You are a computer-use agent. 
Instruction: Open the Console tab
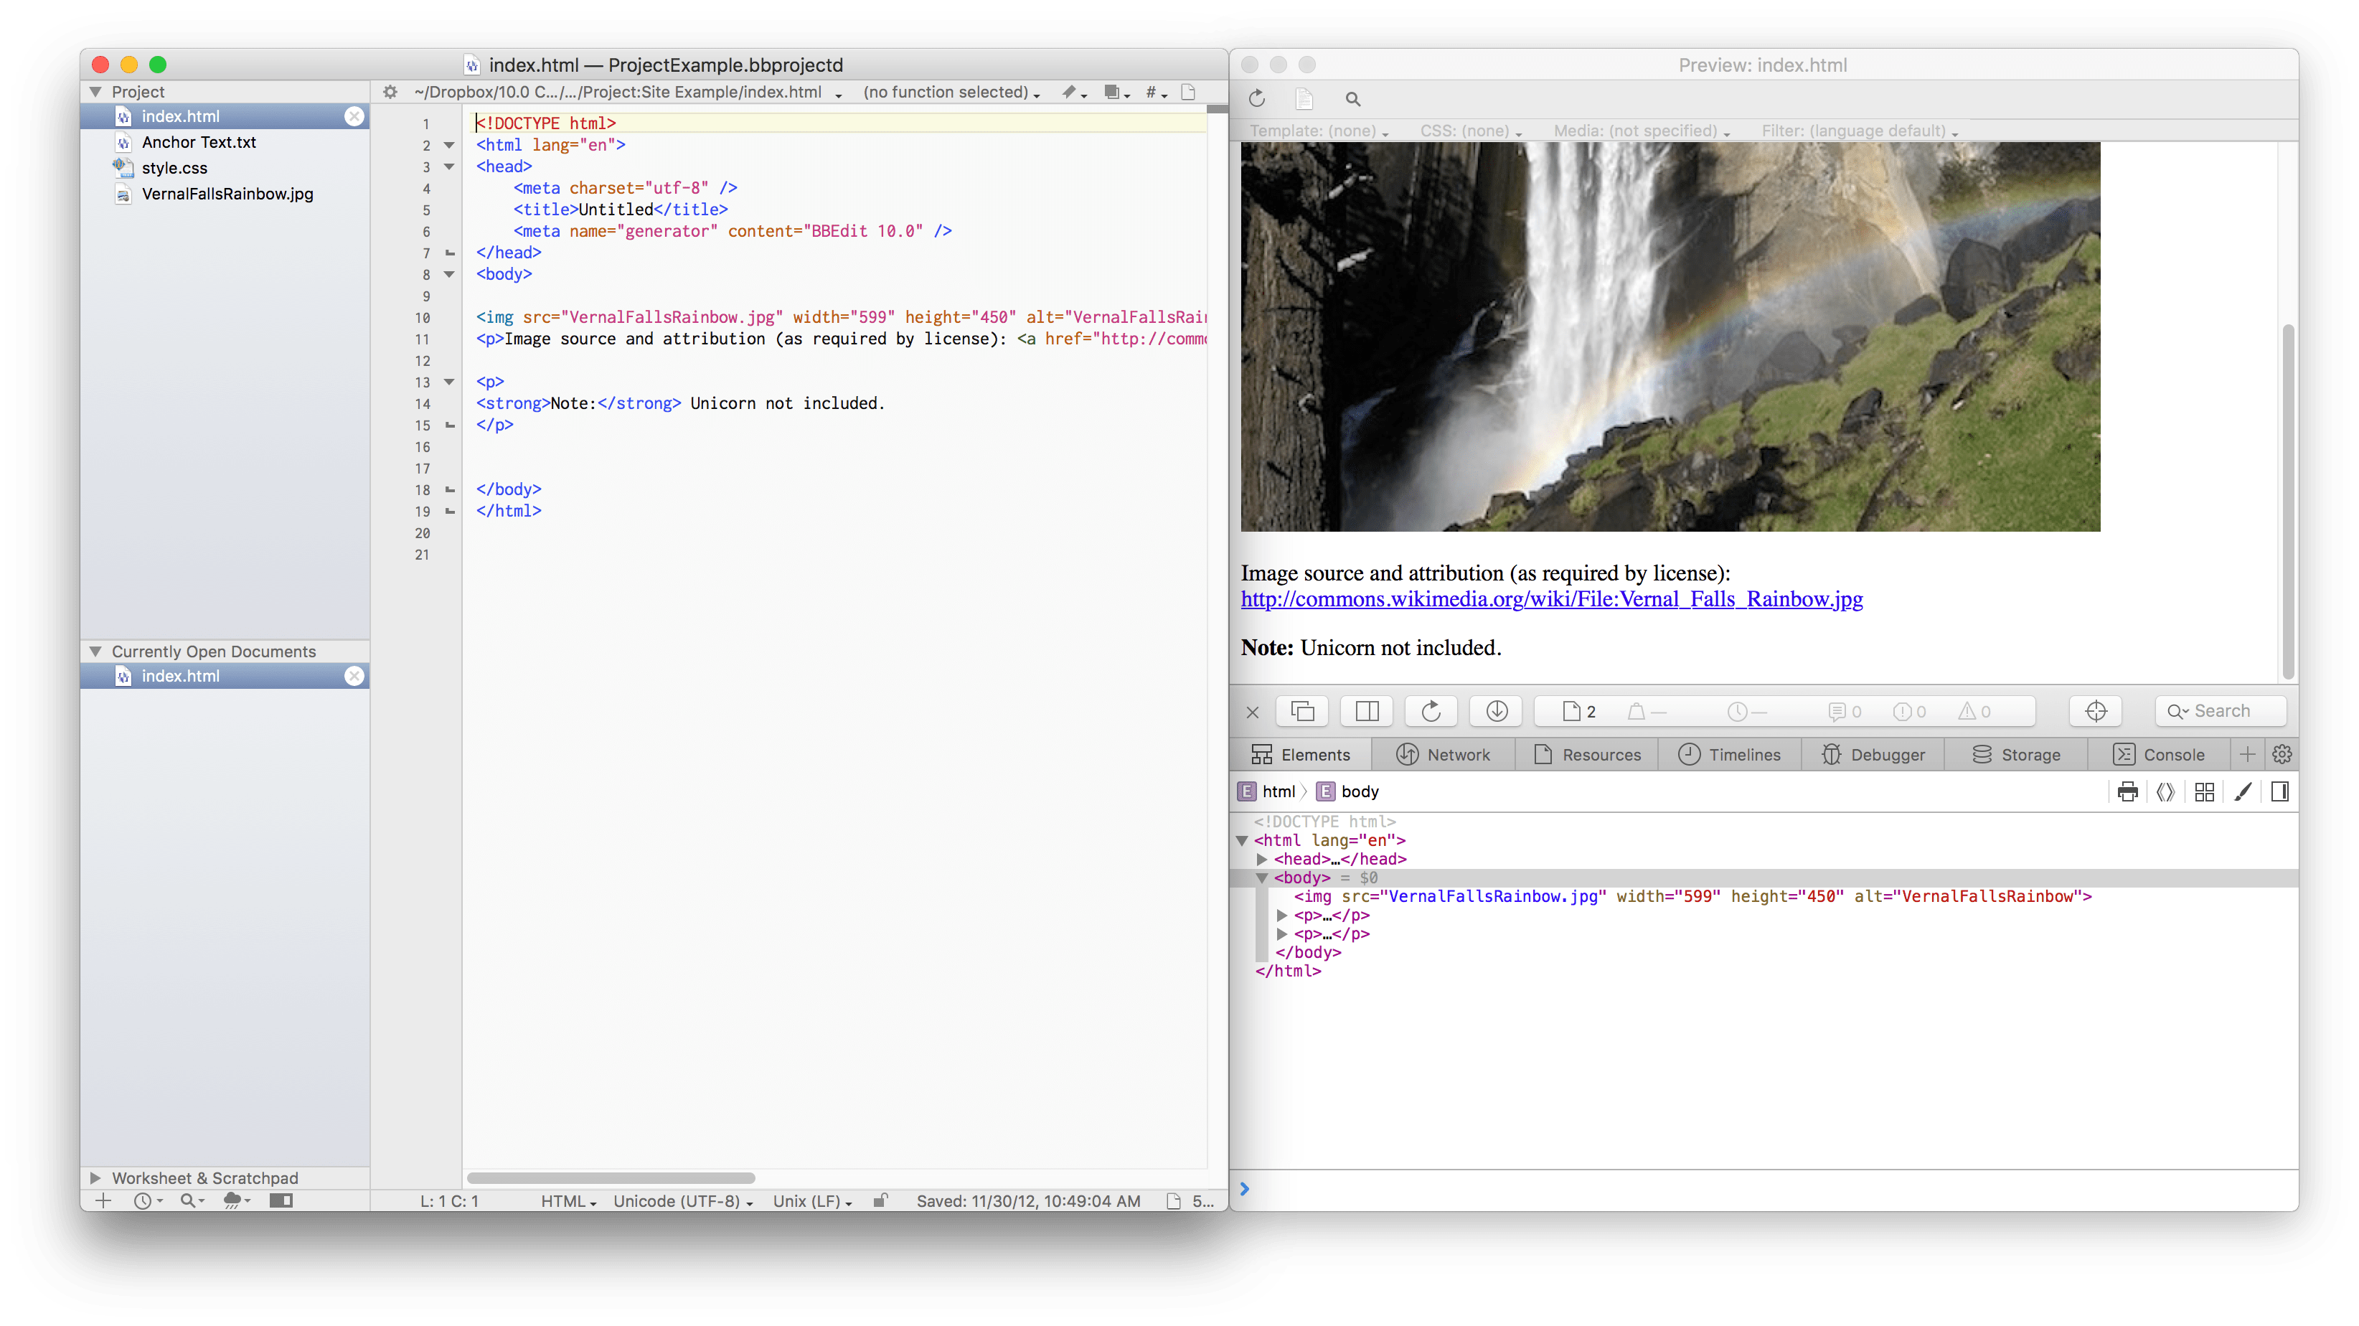2158,755
